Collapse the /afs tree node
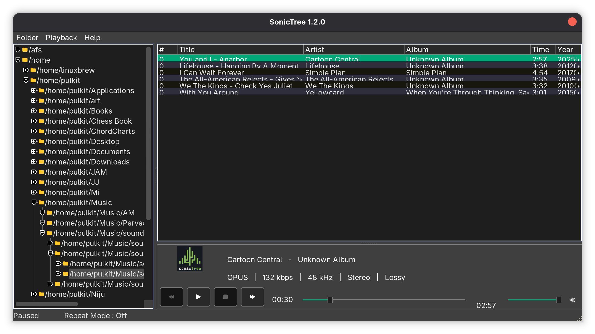This screenshot has width=595, height=334. [18, 49]
